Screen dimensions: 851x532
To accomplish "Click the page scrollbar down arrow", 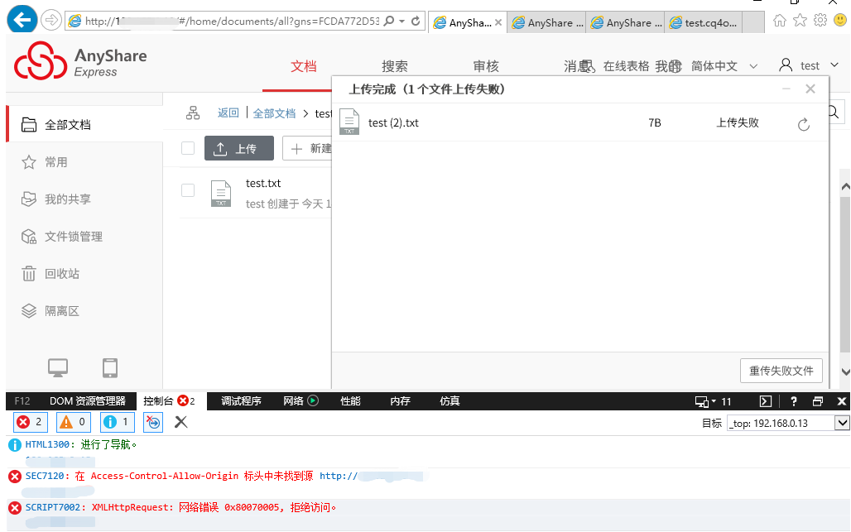I will click(845, 372).
